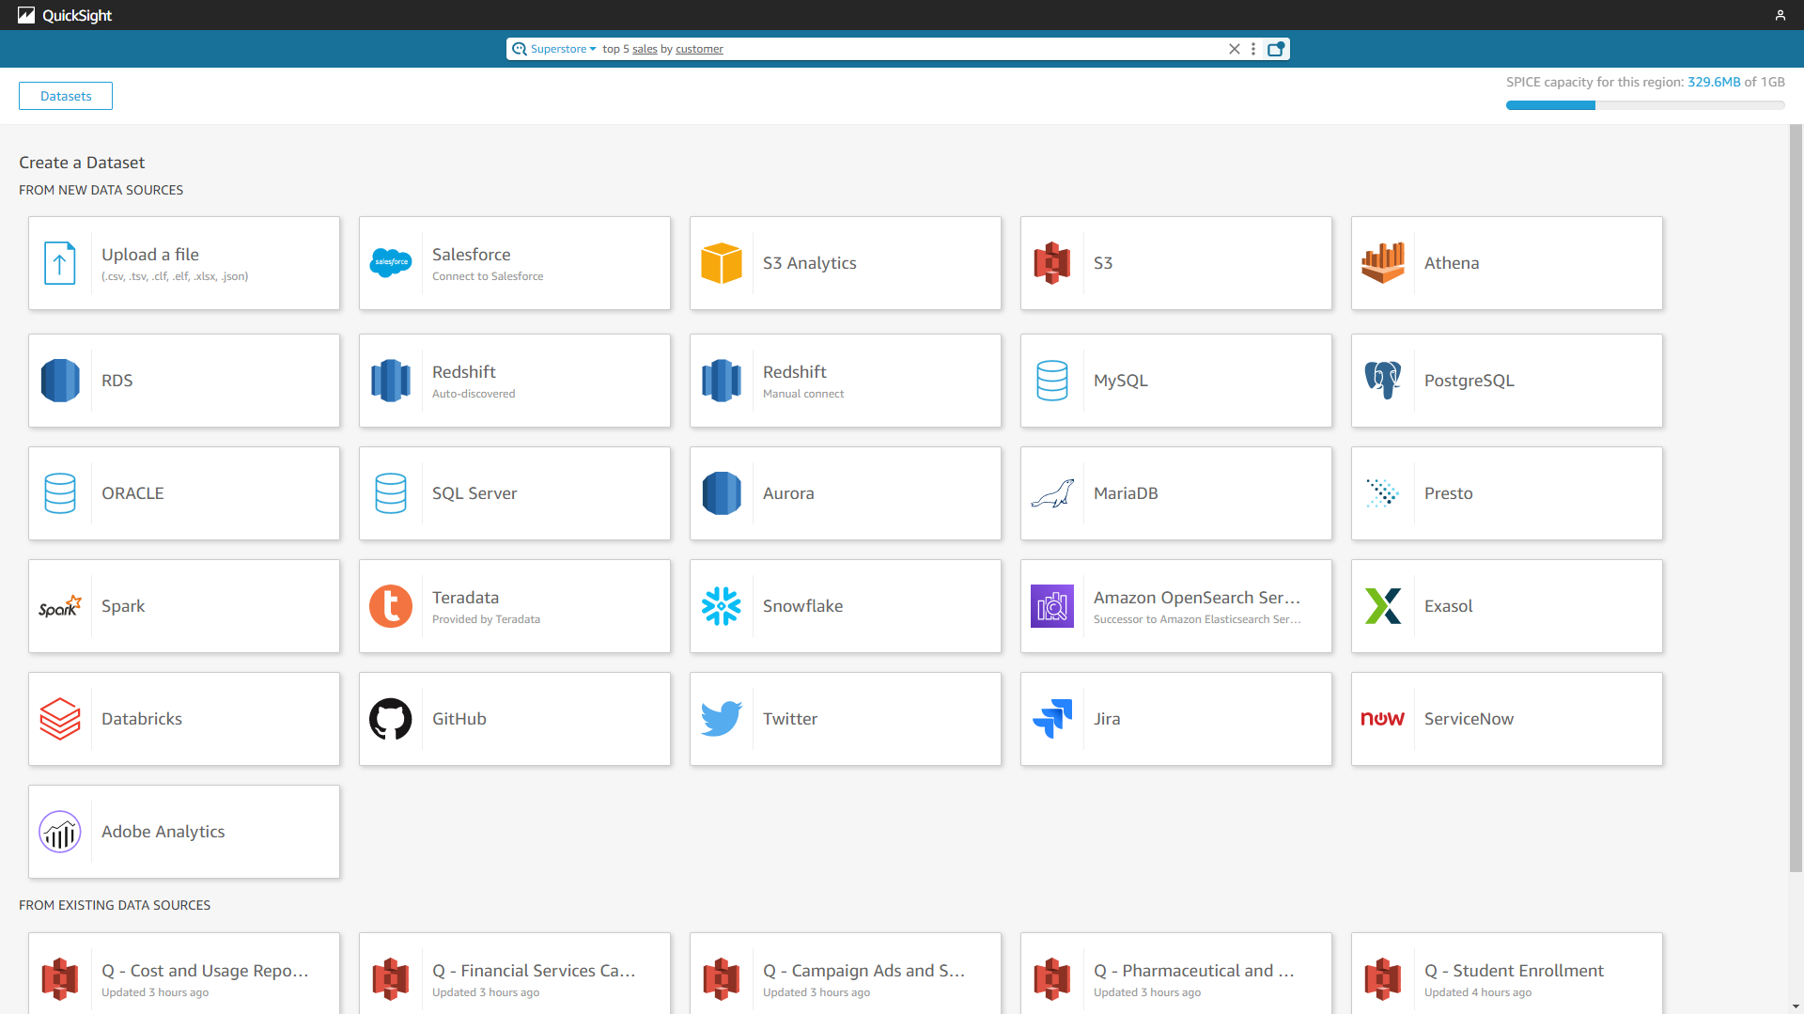Select the Teradata orange icon
Image resolution: width=1804 pixels, height=1014 pixels.
(391, 606)
